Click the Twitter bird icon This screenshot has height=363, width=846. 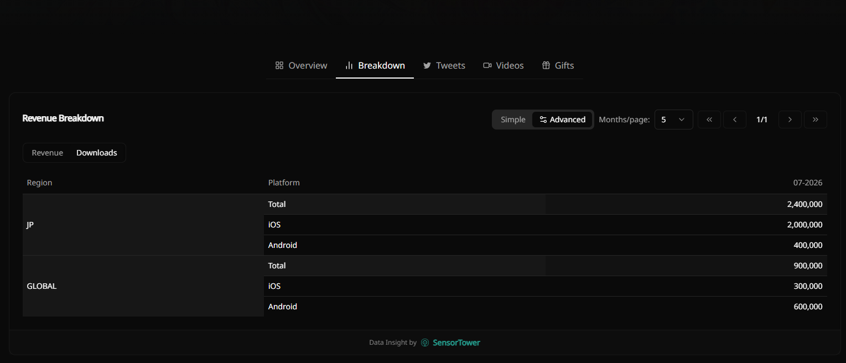pyautogui.click(x=427, y=65)
